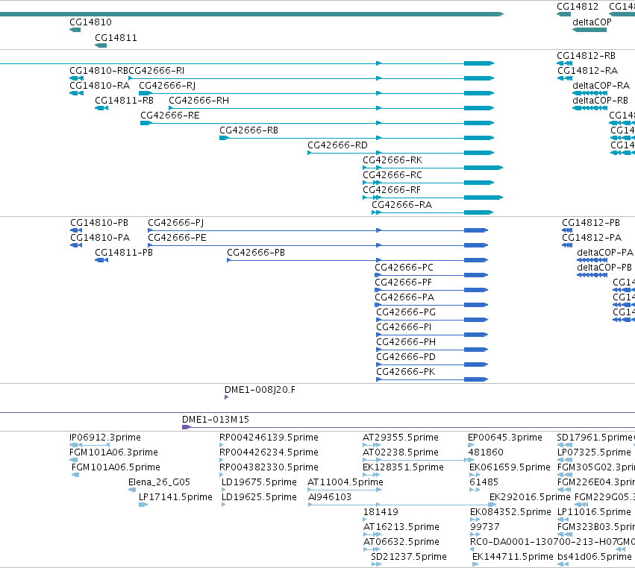
Task: Select the DME1-013M15 BAC label
Action: (x=216, y=420)
